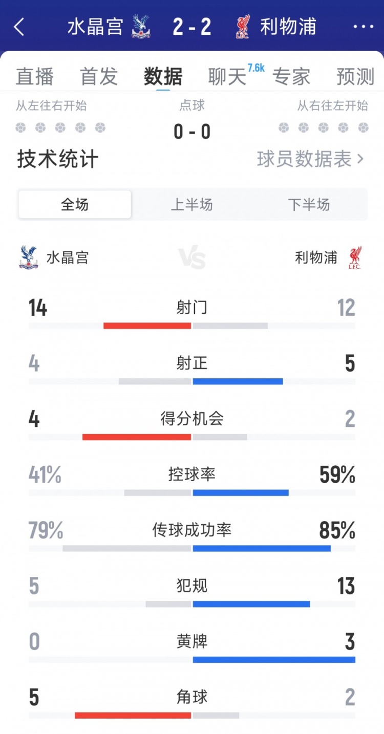
Task: Click the grey VS emblem between team names
Action: [x=192, y=257]
